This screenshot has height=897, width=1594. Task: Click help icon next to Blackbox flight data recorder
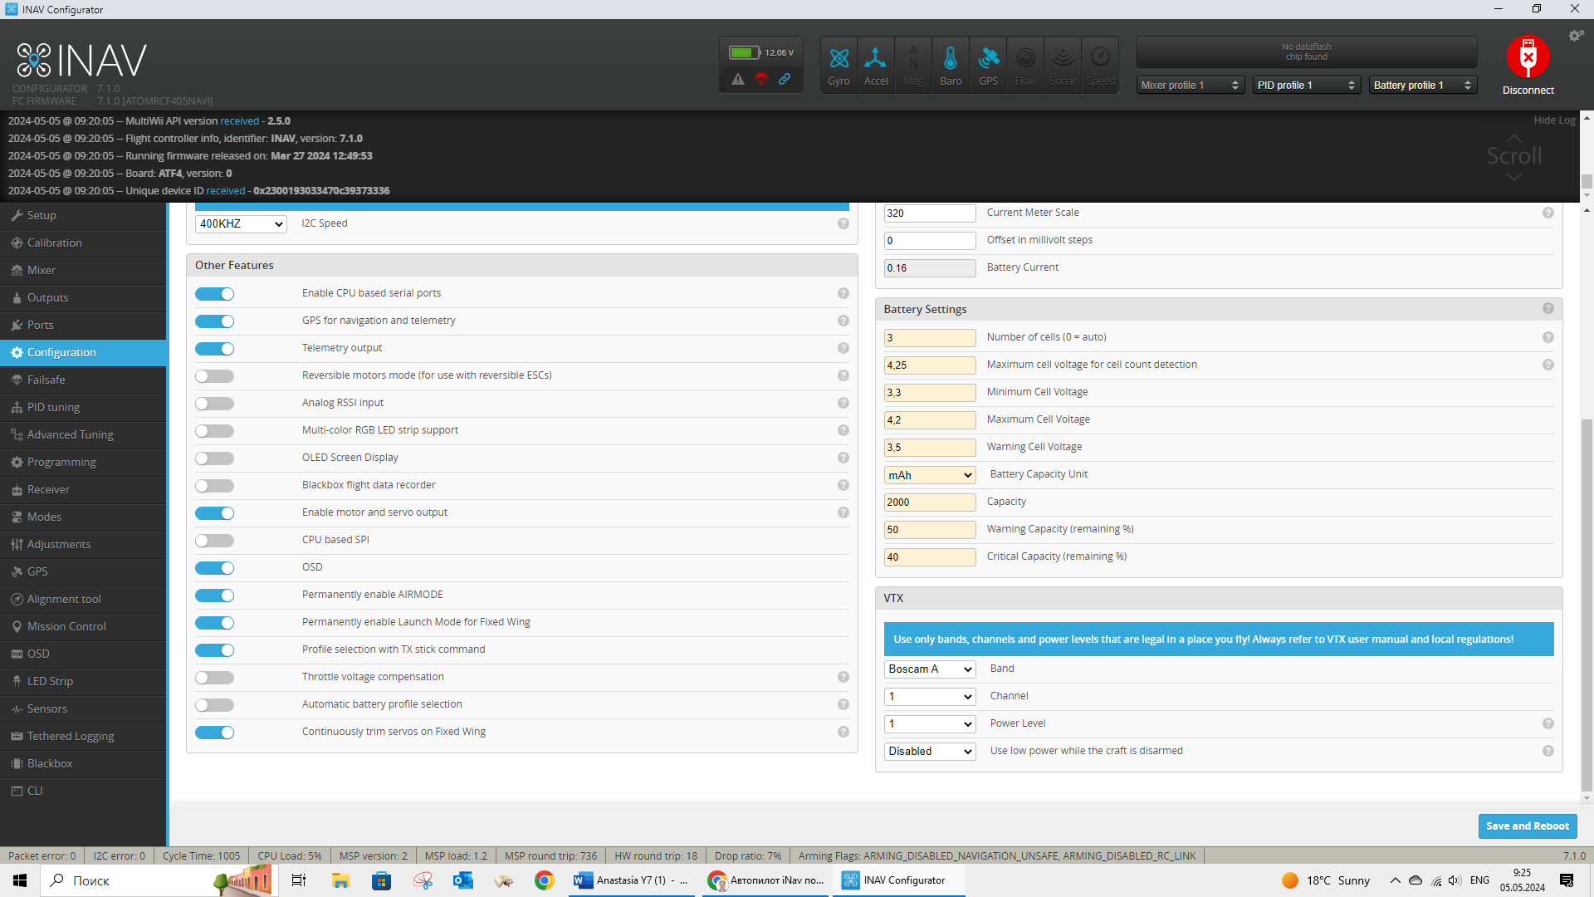click(843, 485)
